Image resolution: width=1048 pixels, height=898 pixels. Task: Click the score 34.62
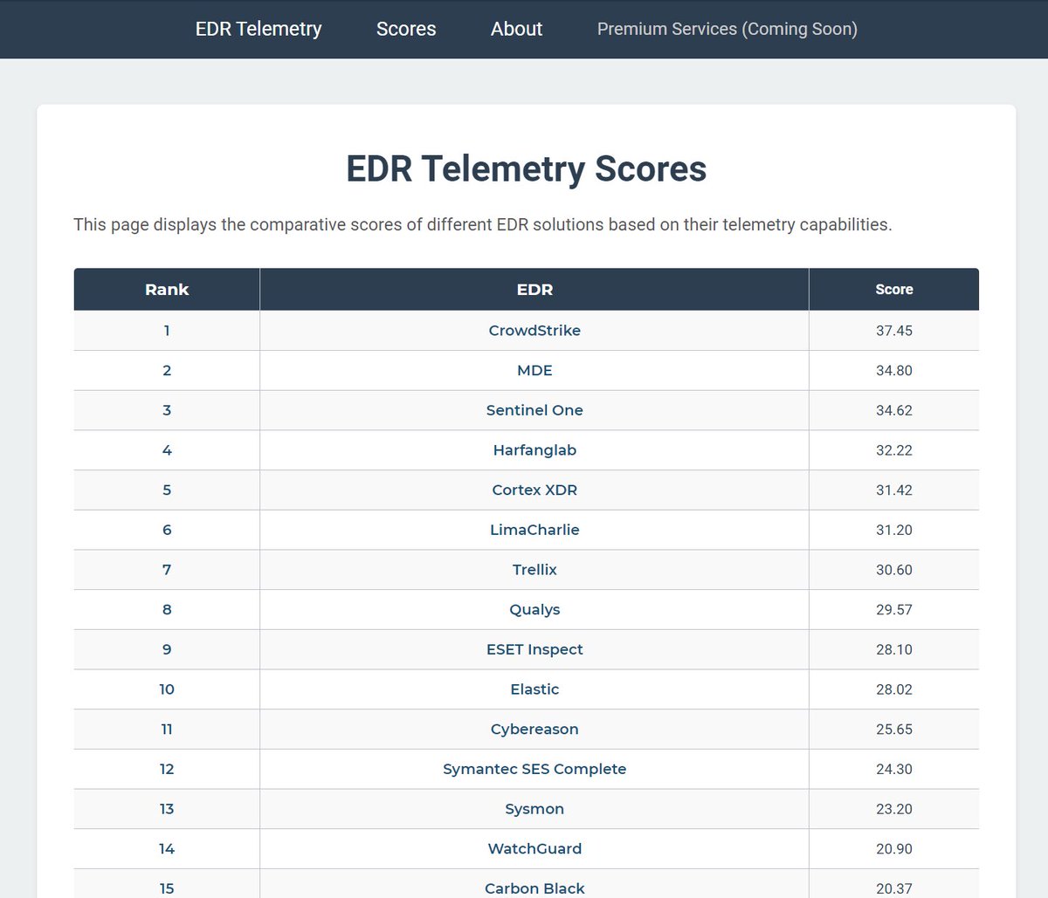point(894,410)
